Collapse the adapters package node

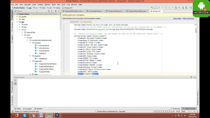point(30,56)
